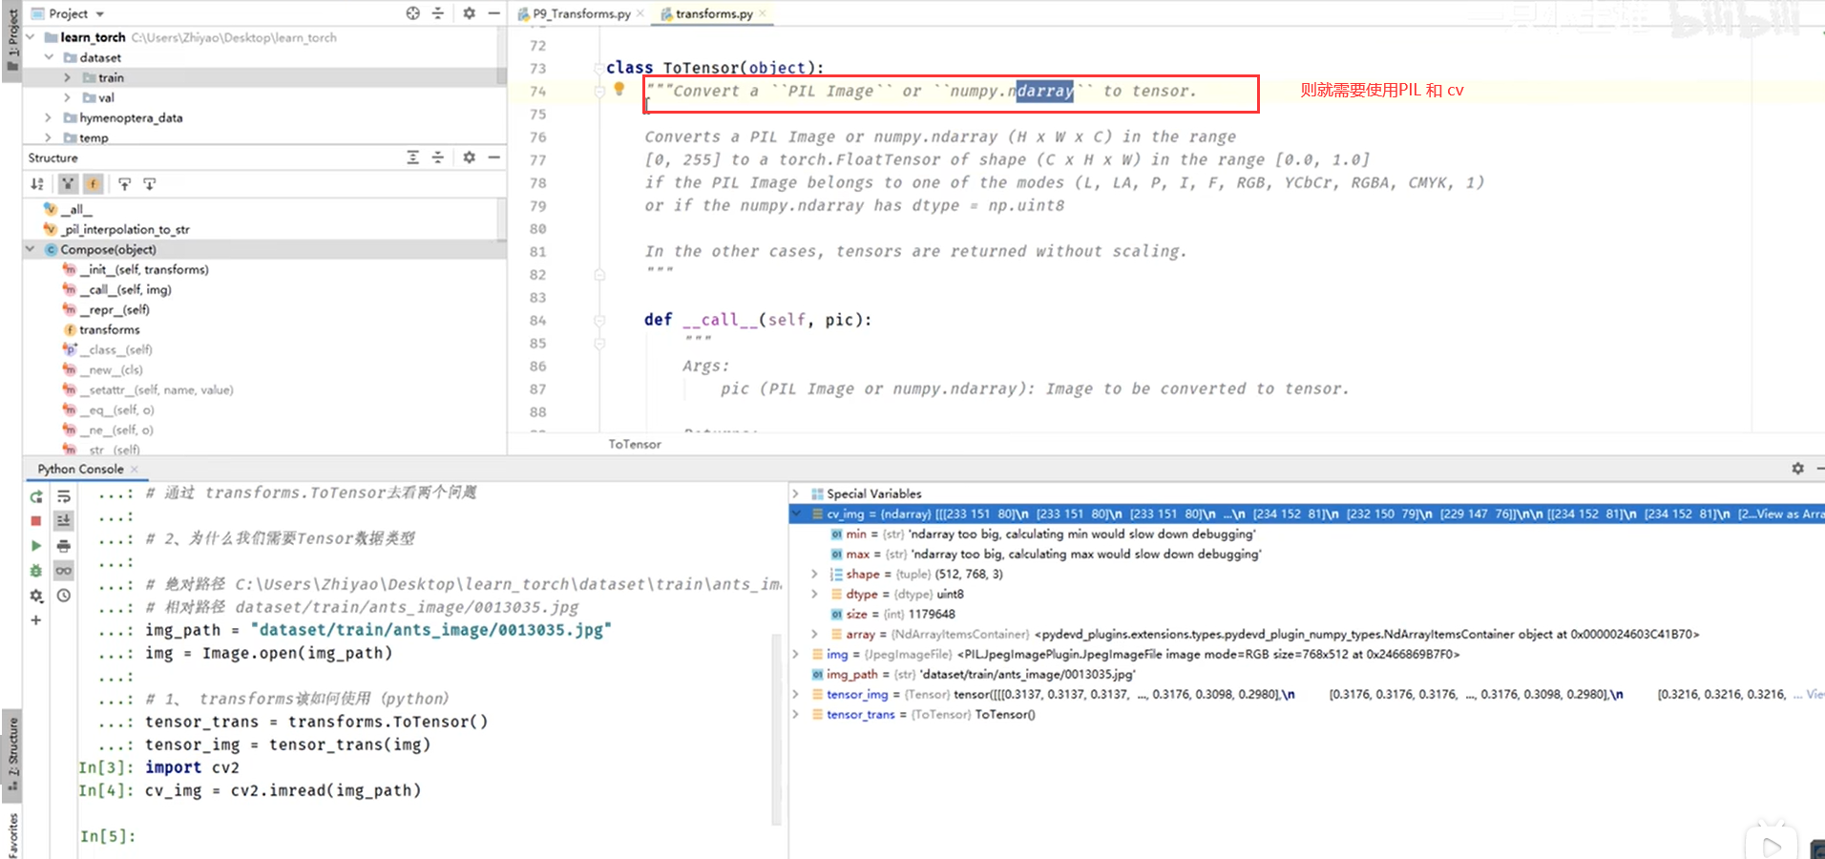Toggle show variables glasses icon
This screenshot has width=1825, height=859.
click(64, 571)
